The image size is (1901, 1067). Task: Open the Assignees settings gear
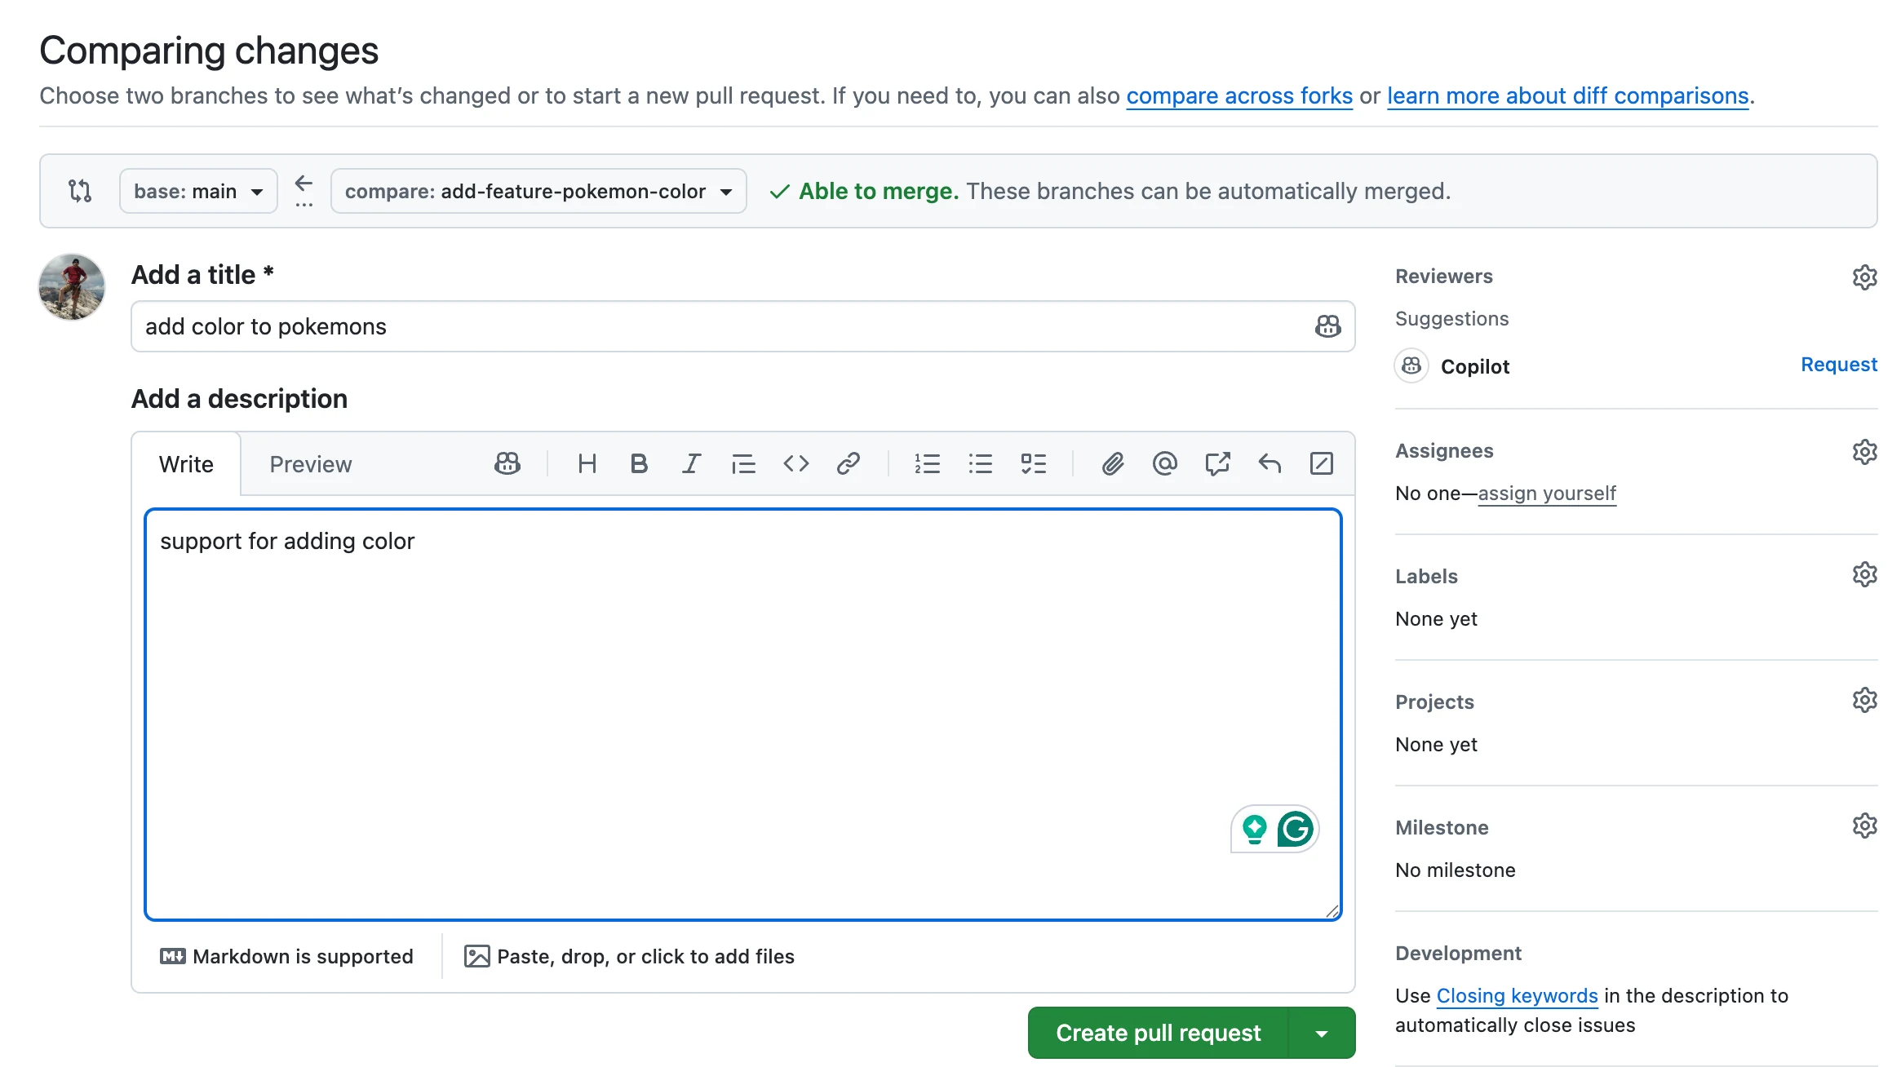pos(1864,452)
